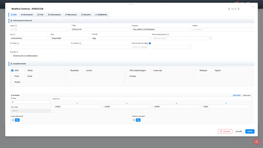263x148 pixels.
Task: Switch to the Dati tab
Action: click(x=14, y=14)
